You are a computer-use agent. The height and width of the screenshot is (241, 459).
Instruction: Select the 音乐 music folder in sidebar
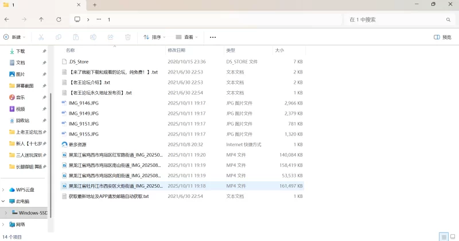click(20, 98)
